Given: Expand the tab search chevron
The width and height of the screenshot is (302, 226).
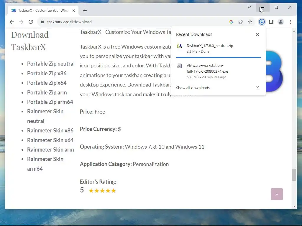Looking at the screenshot, I should pyautogui.click(x=249, y=7).
